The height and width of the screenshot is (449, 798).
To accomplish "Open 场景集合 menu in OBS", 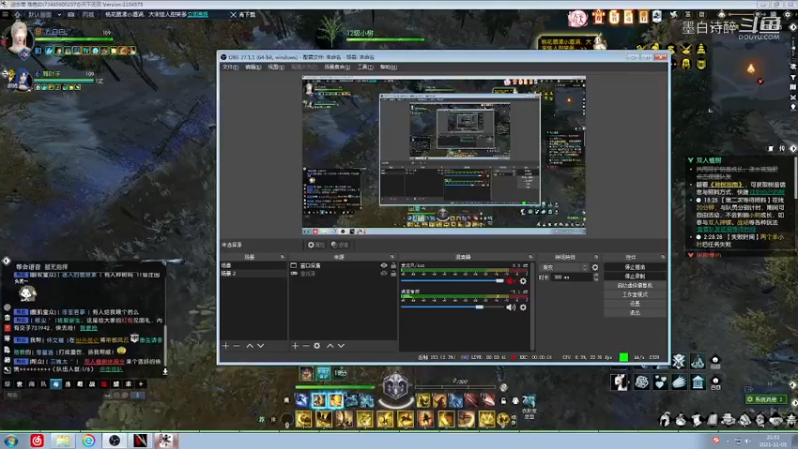I will (337, 67).
